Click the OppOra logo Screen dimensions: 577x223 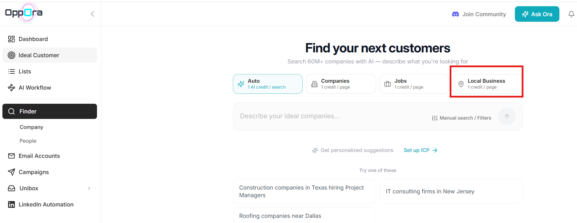[24, 13]
